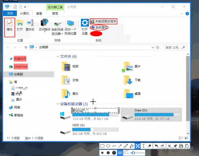Screen dimensions: 199x156
Task: Click 系统属性 in the ribbon
Action: [100, 27]
